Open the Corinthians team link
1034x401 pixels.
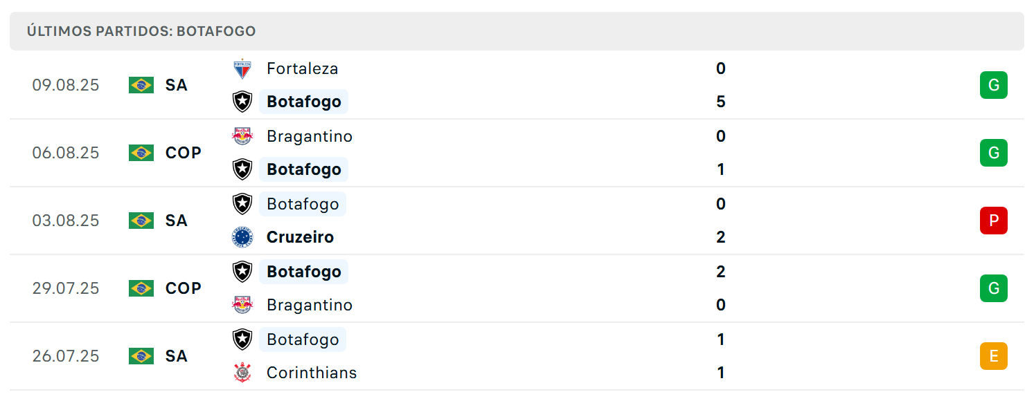312,373
